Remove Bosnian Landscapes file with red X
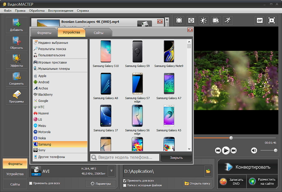 (160, 21)
